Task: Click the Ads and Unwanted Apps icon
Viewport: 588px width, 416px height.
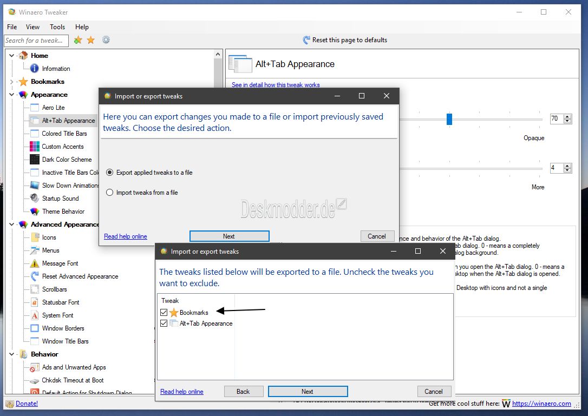Action: 35,367
